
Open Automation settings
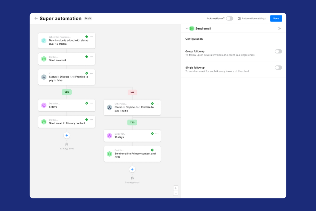click(x=252, y=19)
